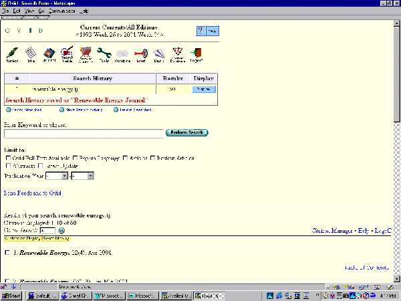Image resolution: width=401 pixels, height=301 pixels.
Task: Switch to the Available taskbar window
Action: pyautogui.click(x=176, y=296)
